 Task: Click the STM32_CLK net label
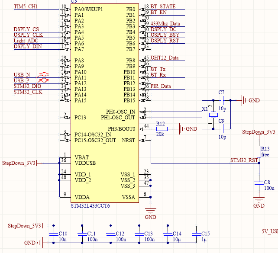click(x=28, y=92)
